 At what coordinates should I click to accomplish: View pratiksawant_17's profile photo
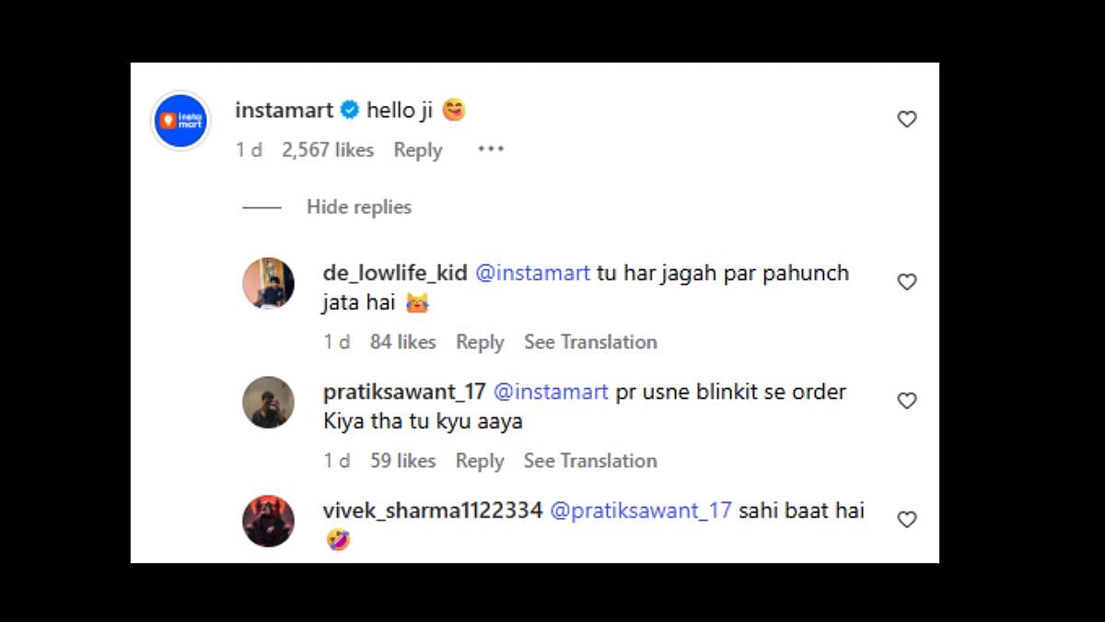[x=269, y=402]
